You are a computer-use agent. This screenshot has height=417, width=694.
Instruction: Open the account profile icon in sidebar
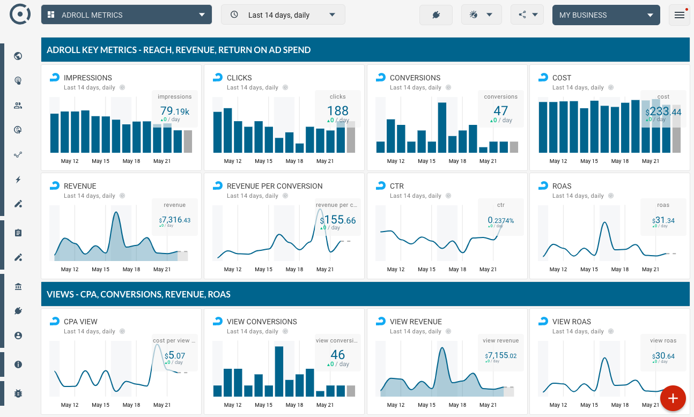coord(18,336)
